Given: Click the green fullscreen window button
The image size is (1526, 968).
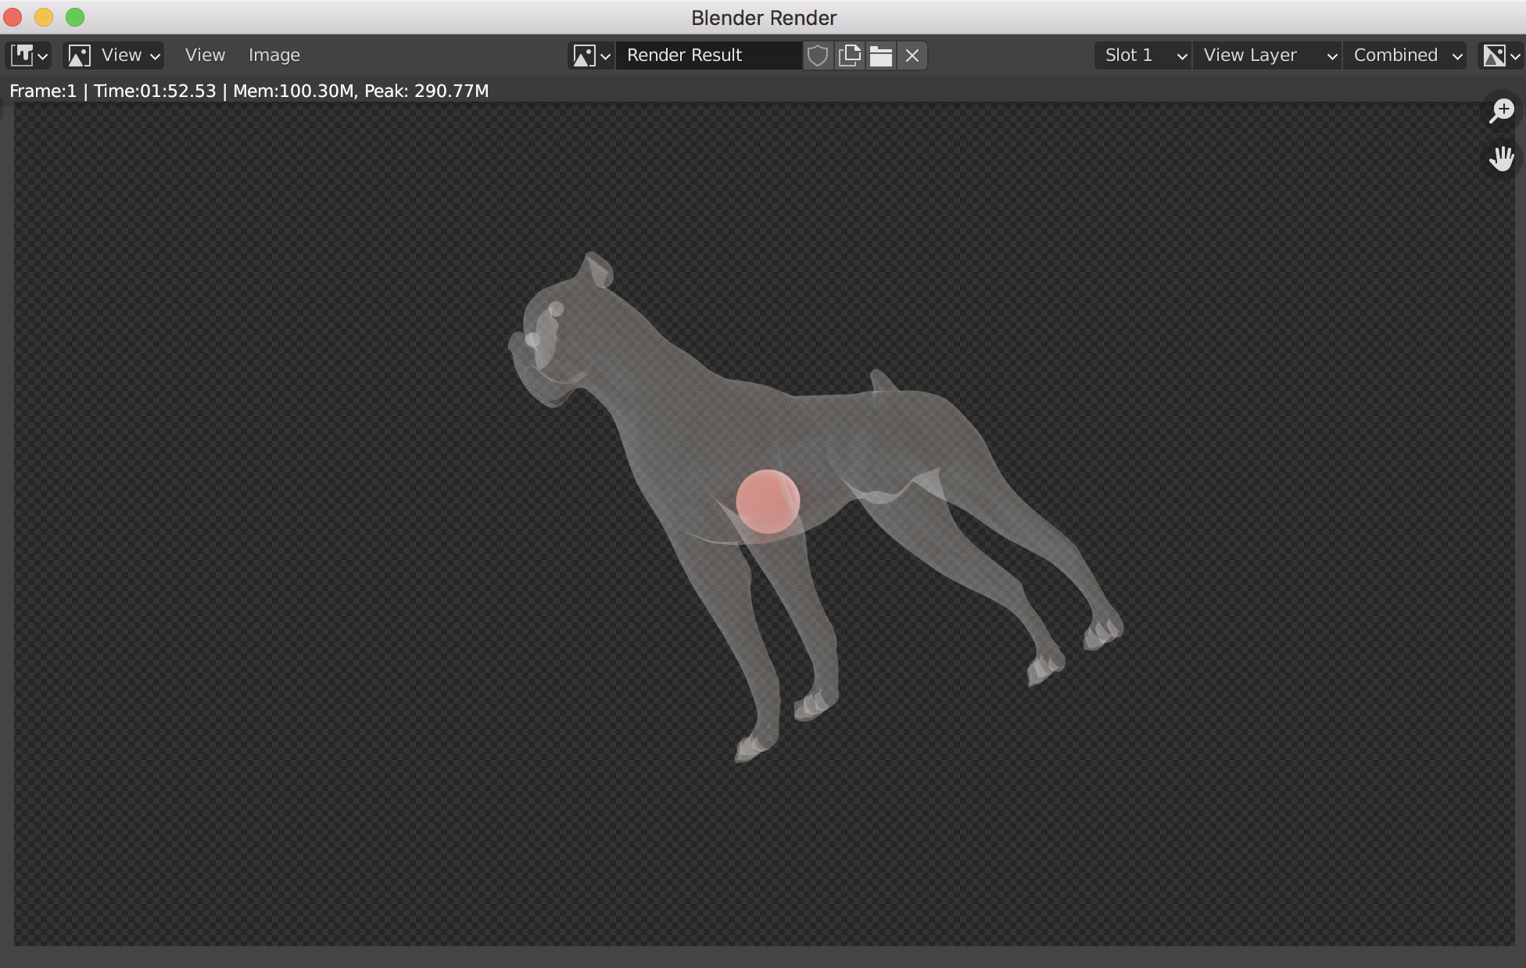Looking at the screenshot, I should [75, 17].
